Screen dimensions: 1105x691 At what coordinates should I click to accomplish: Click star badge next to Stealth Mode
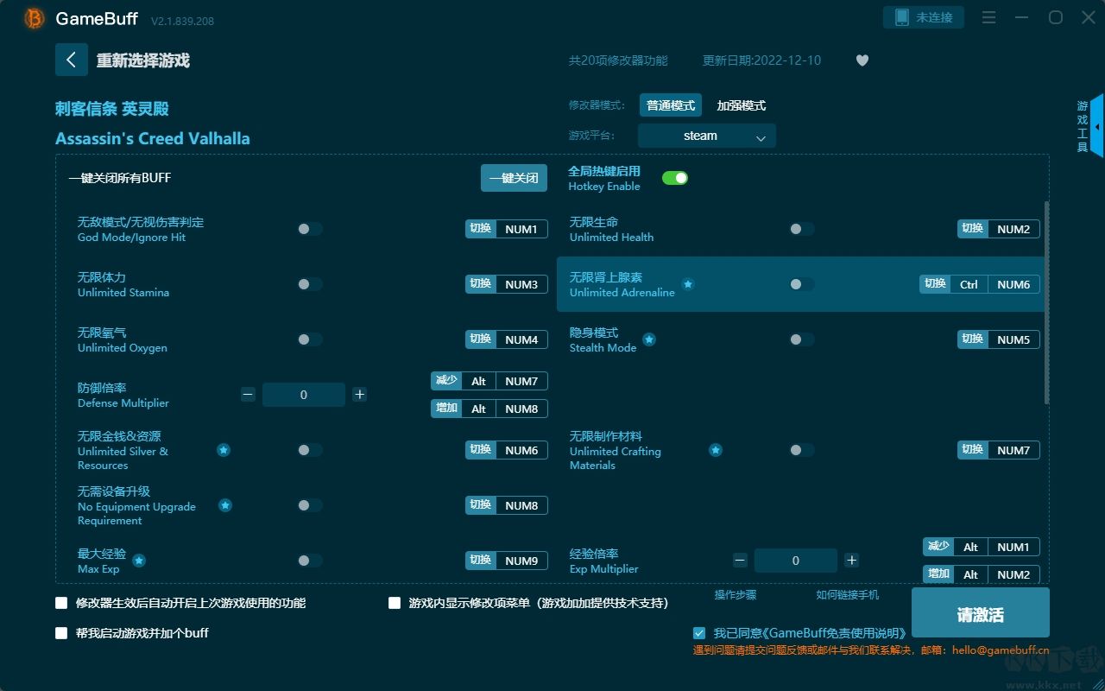(x=649, y=339)
